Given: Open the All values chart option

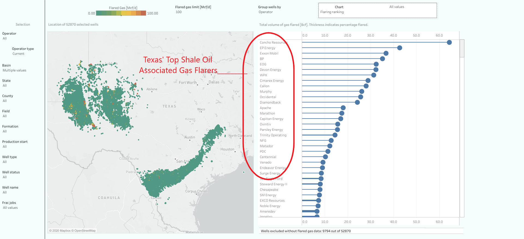Looking at the screenshot, I should coord(397,7).
